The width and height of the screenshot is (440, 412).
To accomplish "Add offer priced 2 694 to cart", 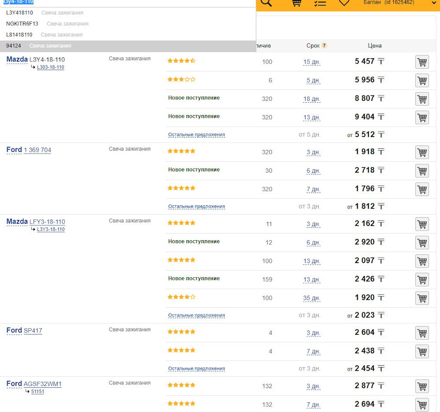I will point(422,405).
